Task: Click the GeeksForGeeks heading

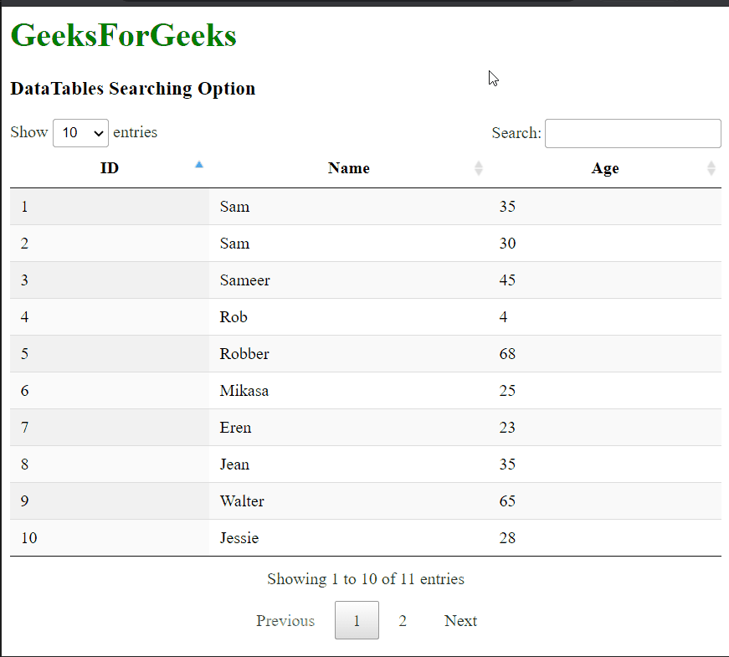Action: (123, 35)
